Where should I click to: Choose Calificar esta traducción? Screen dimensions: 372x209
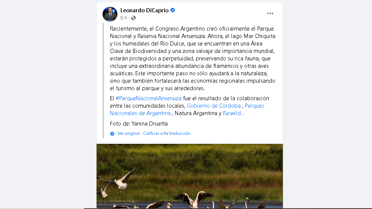coord(167,134)
